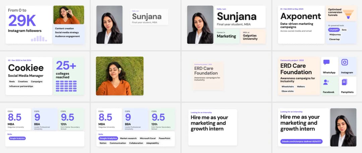Image resolution: width=362 pixels, height=153 pixels.
Task: Click the Communication skill tag
Action: pos(118,143)
